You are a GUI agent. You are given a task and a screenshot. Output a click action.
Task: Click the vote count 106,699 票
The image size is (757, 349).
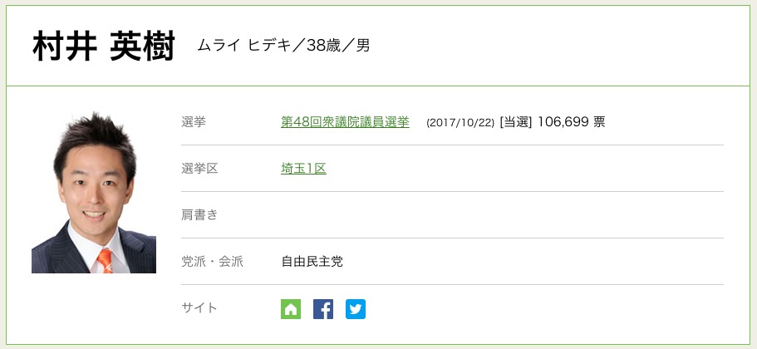tap(572, 122)
